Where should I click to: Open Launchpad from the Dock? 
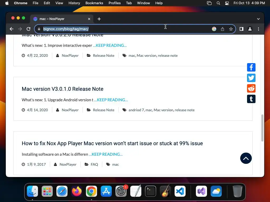(47, 191)
